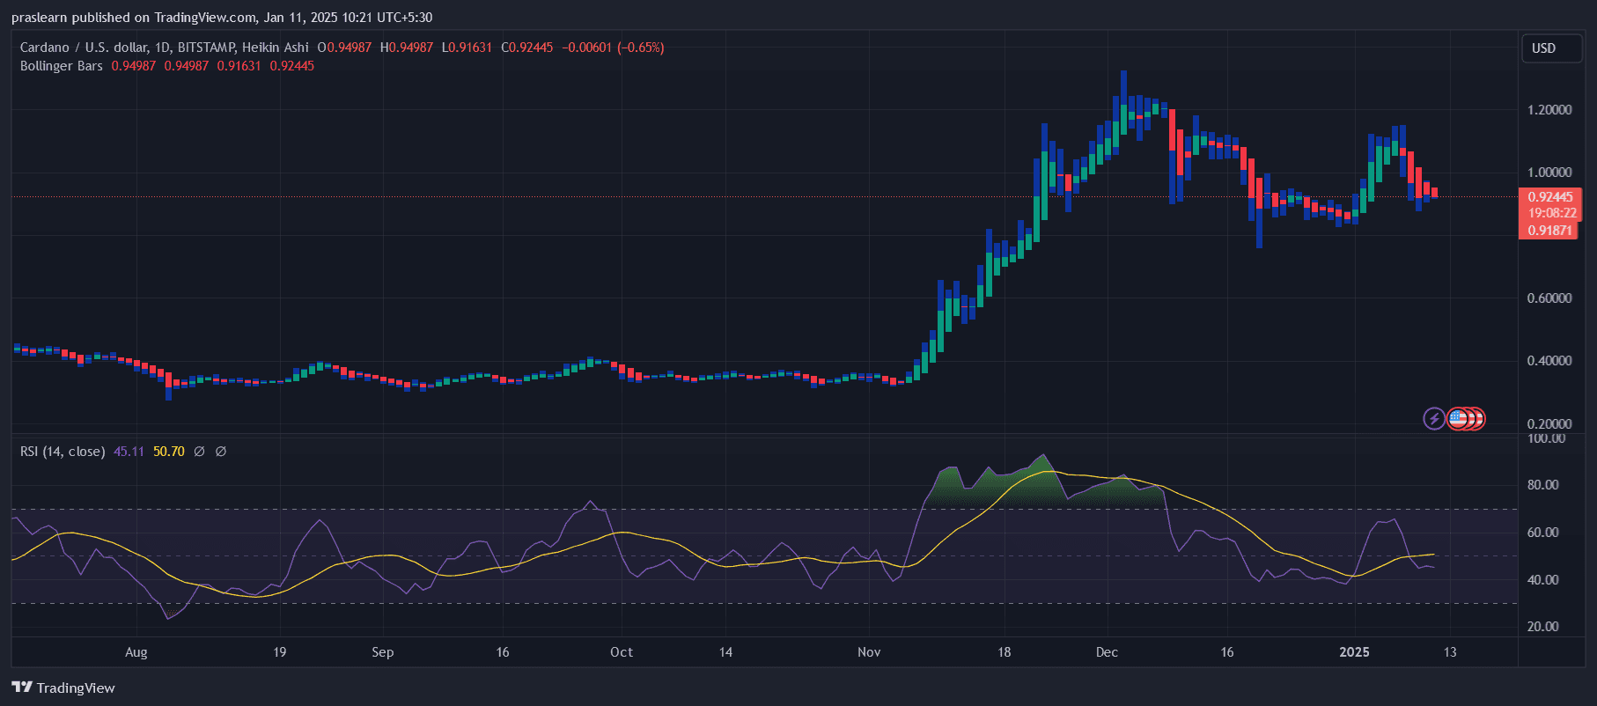Viewport: 1597px width, 706px height.
Task: Click the −0.65% change value in legend
Action: [641, 48]
